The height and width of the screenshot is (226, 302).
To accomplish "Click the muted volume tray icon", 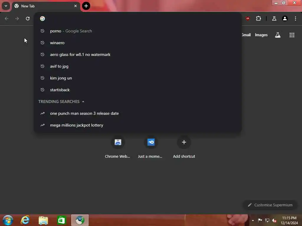I will [x=274, y=220].
